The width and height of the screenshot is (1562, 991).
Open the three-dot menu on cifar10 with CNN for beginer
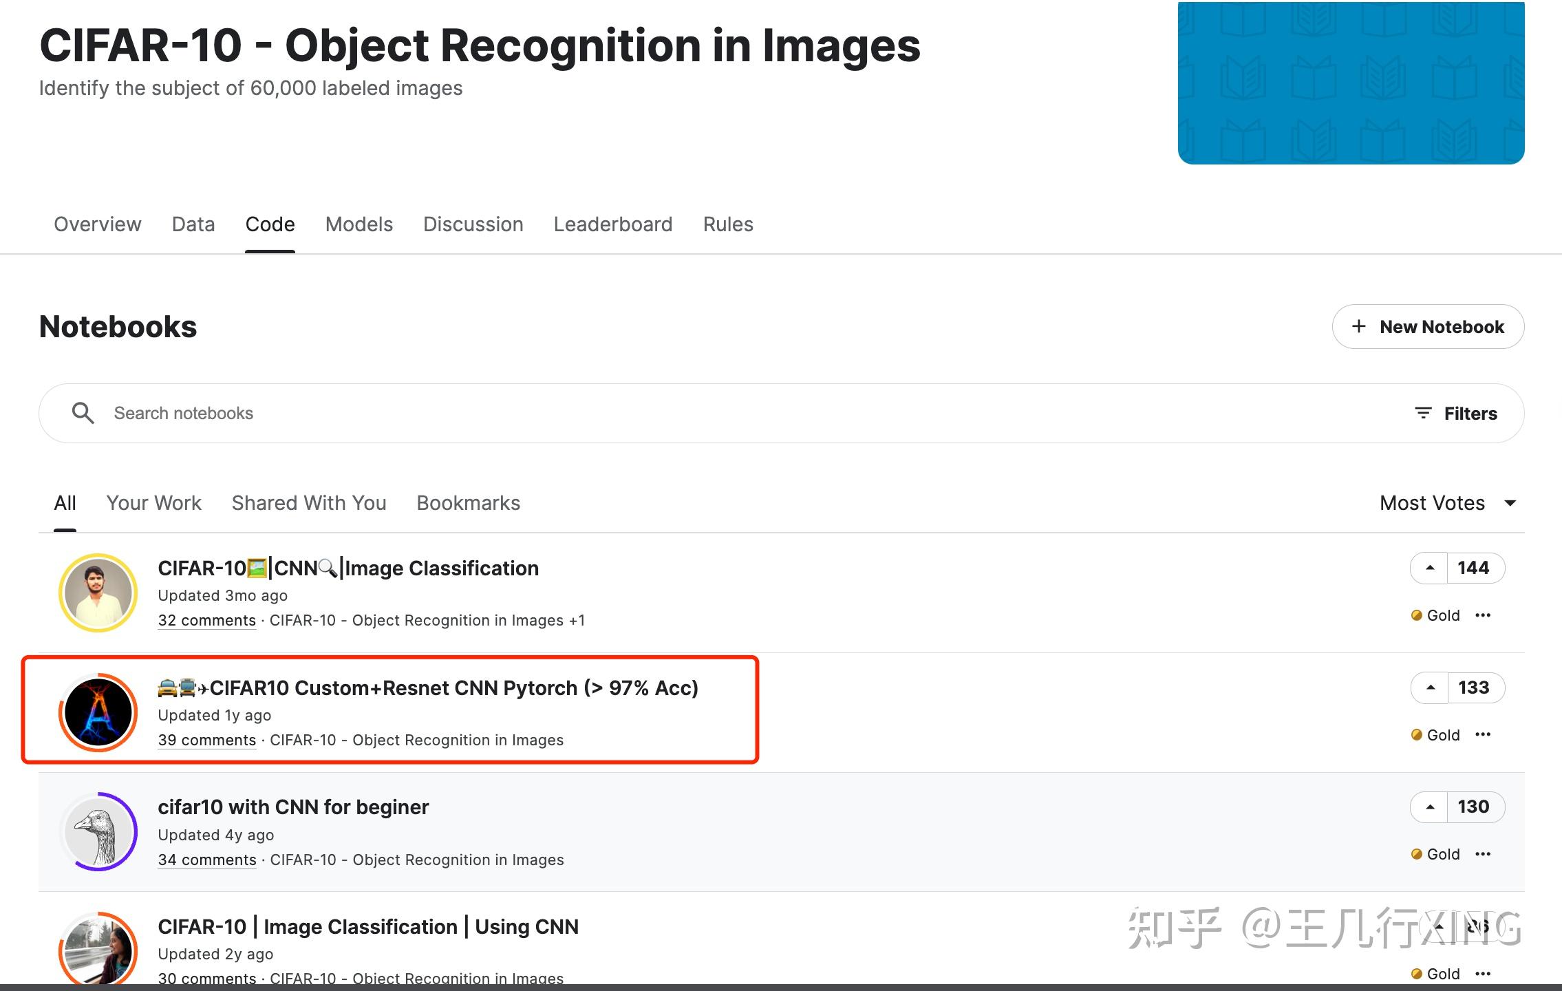[x=1484, y=853]
